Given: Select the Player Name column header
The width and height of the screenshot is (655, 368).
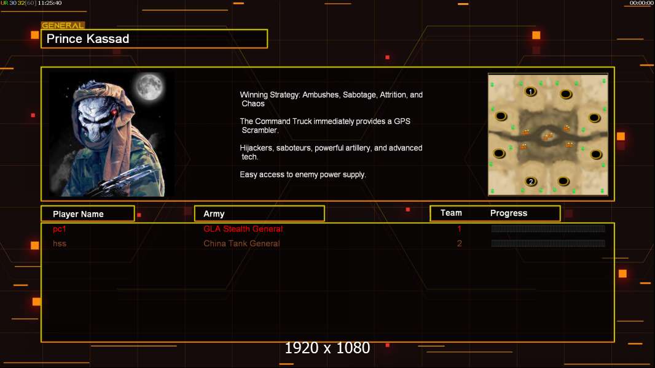Looking at the screenshot, I should coord(88,214).
